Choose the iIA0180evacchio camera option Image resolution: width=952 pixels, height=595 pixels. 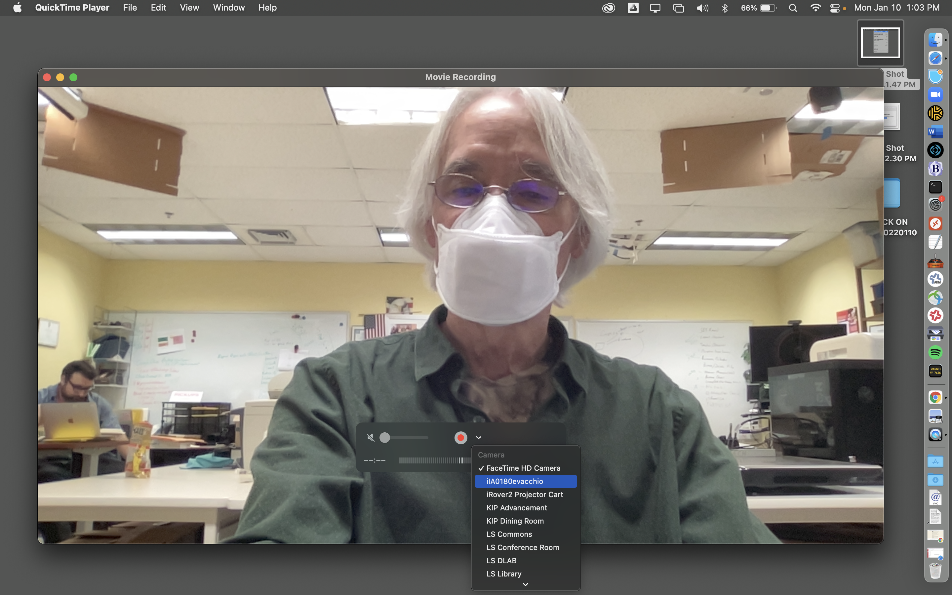coord(514,481)
